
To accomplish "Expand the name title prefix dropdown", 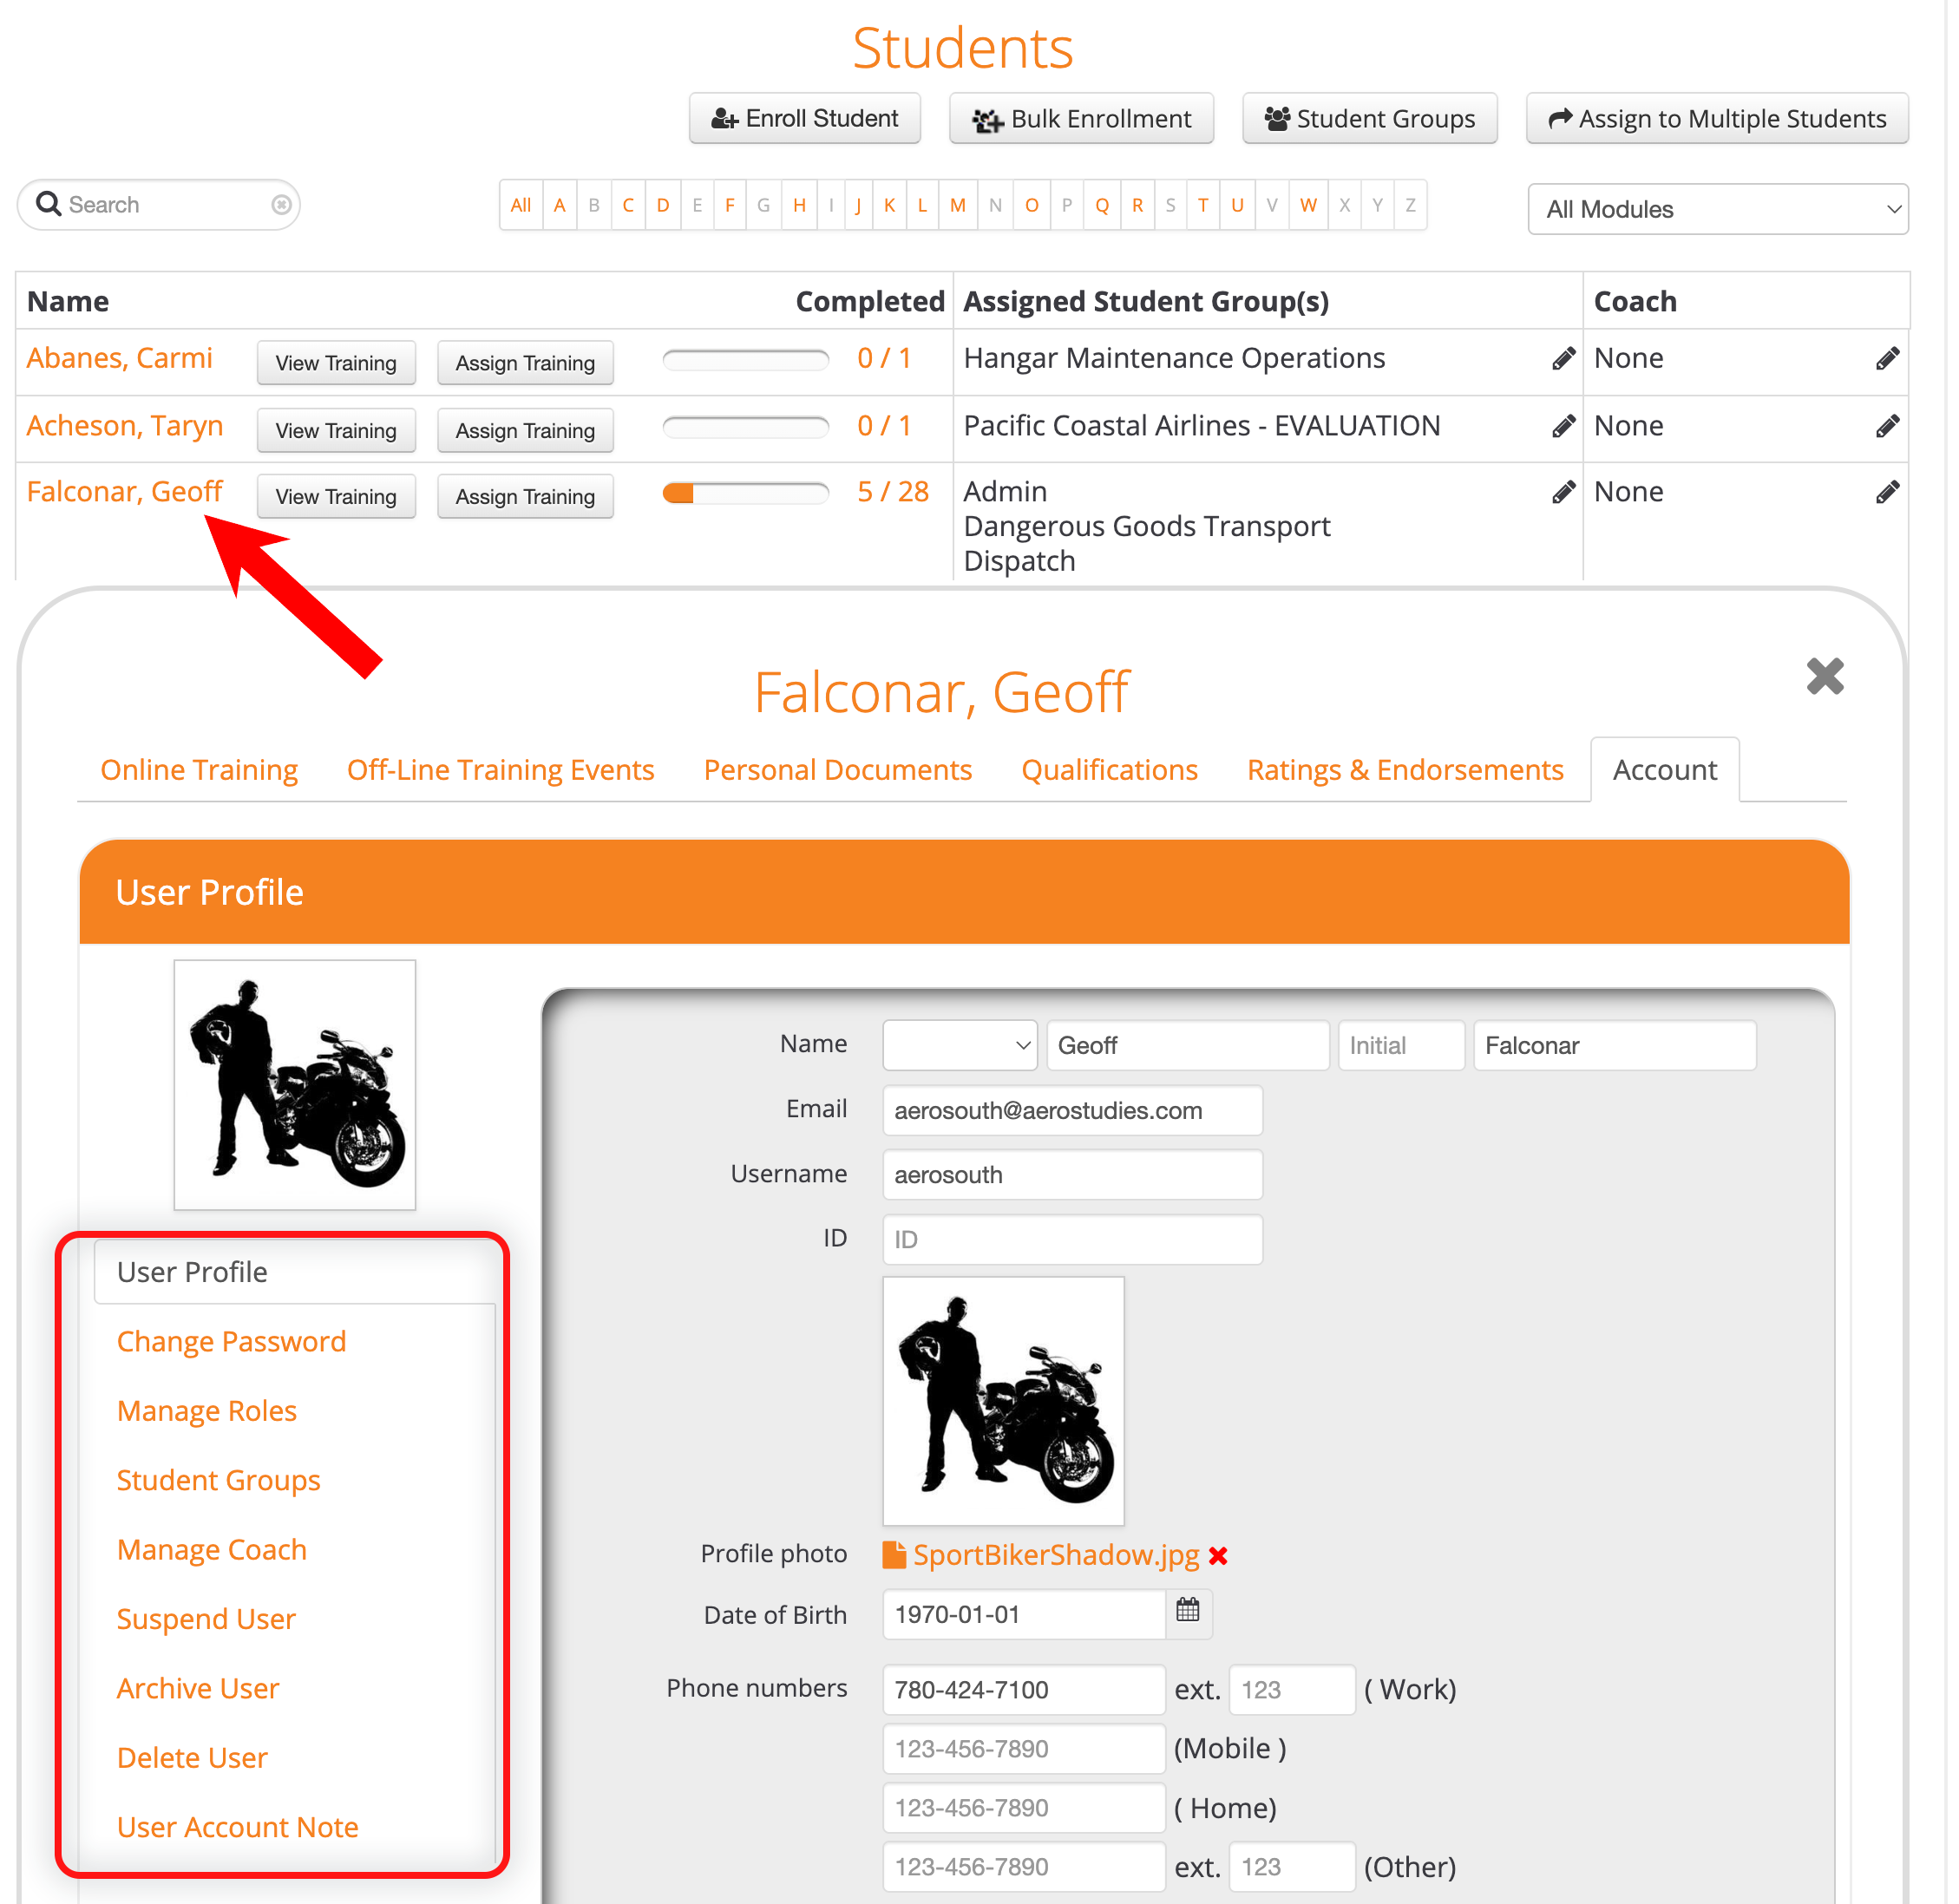I will pyautogui.click(x=959, y=1046).
